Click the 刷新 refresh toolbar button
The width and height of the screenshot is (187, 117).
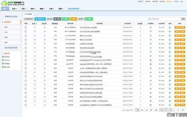[81, 19]
